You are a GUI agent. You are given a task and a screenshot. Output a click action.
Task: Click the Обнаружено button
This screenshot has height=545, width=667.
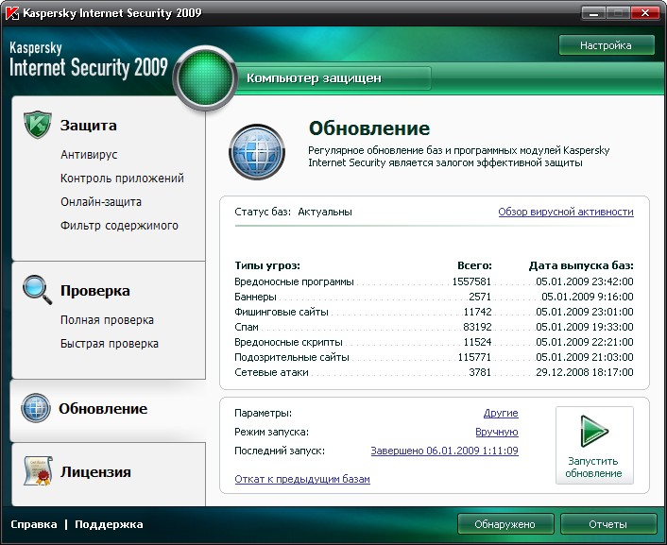tap(505, 524)
